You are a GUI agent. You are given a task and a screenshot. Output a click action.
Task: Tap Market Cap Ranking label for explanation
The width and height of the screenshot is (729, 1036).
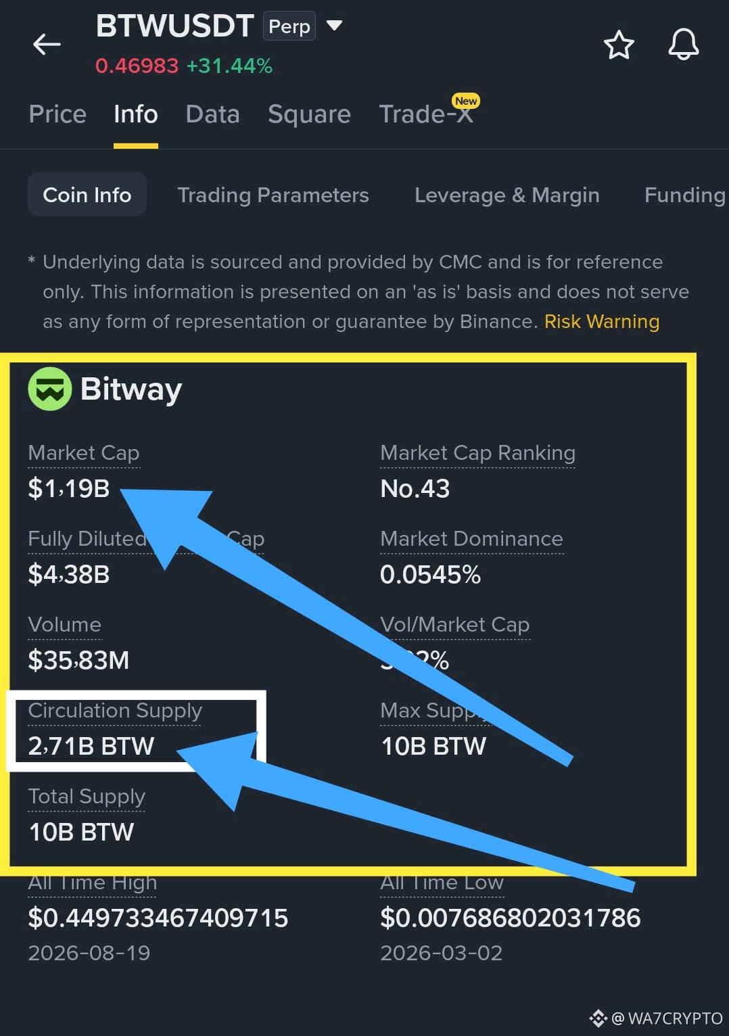point(478,452)
